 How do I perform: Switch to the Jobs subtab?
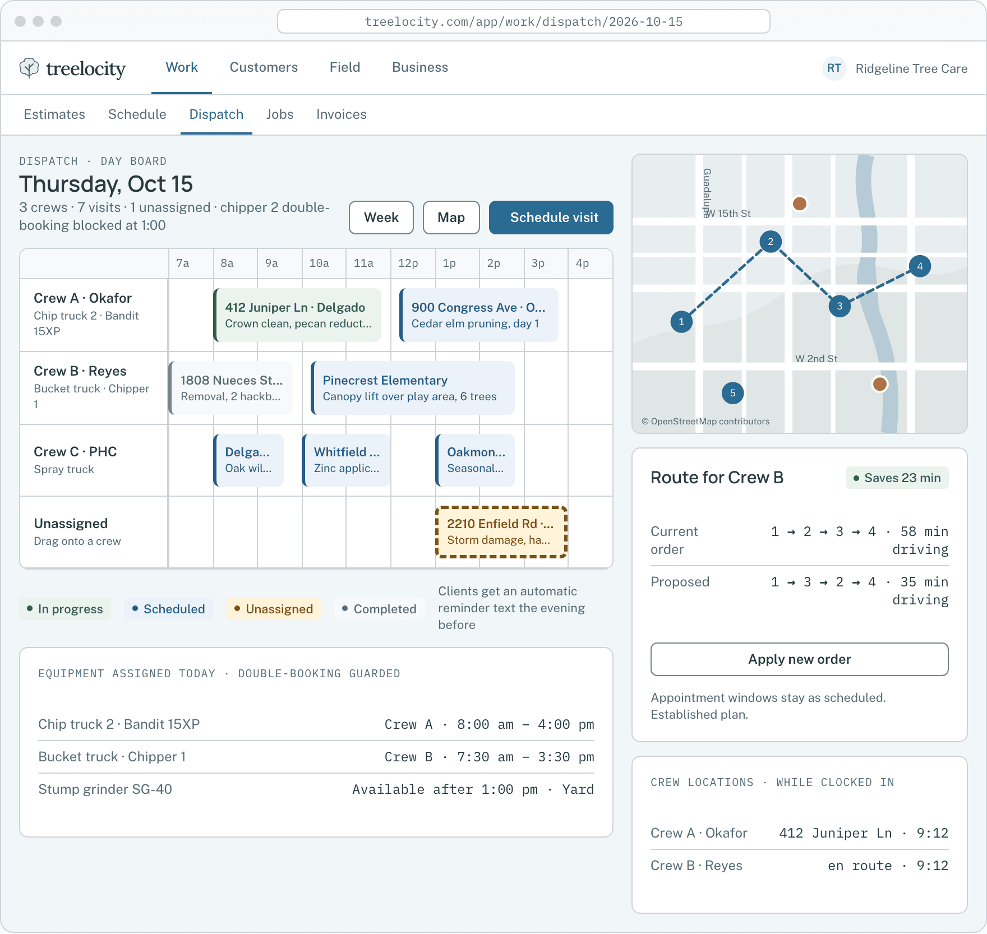click(280, 114)
